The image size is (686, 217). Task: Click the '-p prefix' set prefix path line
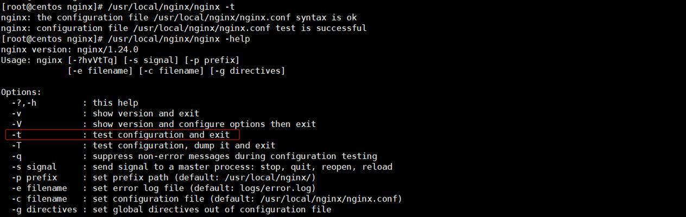(163, 177)
